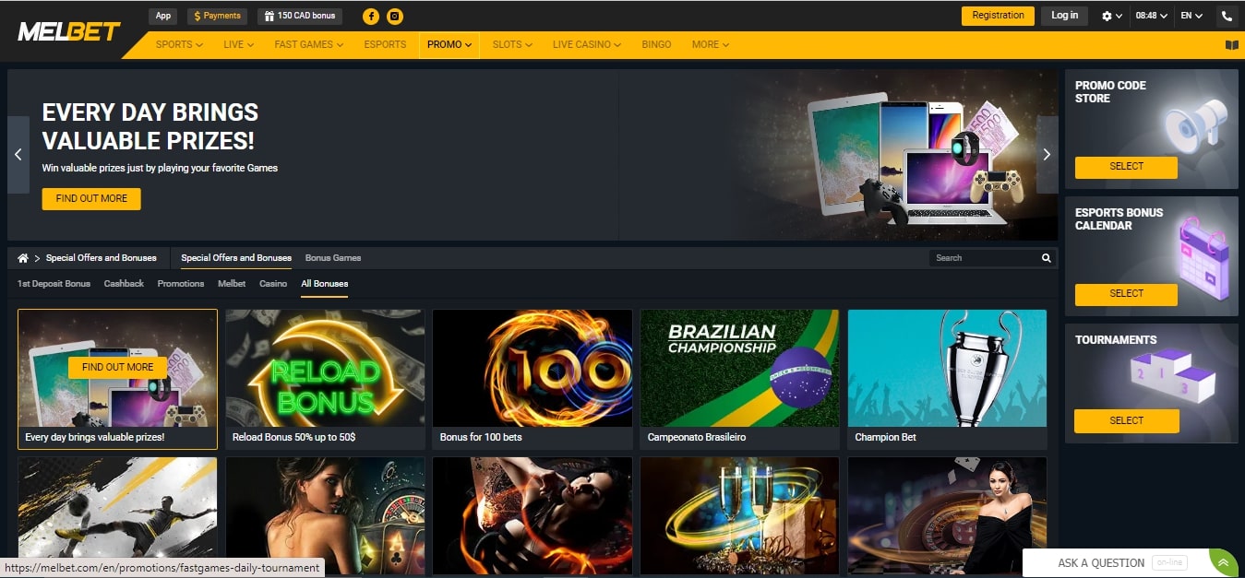Screen dimensions: 1245x578
Task: Switch to the Bonus Games tab
Action: click(x=333, y=258)
